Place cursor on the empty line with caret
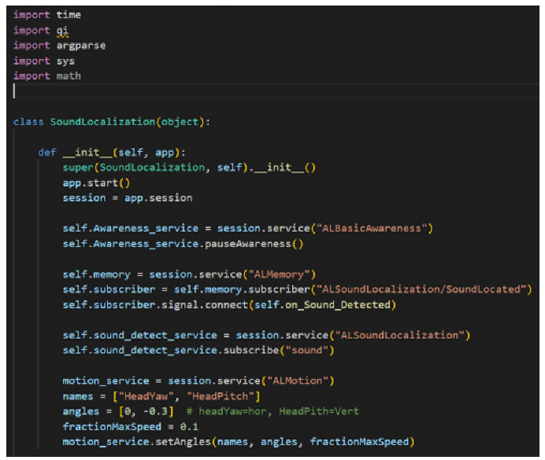The image size is (545, 460). click(x=276, y=91)
